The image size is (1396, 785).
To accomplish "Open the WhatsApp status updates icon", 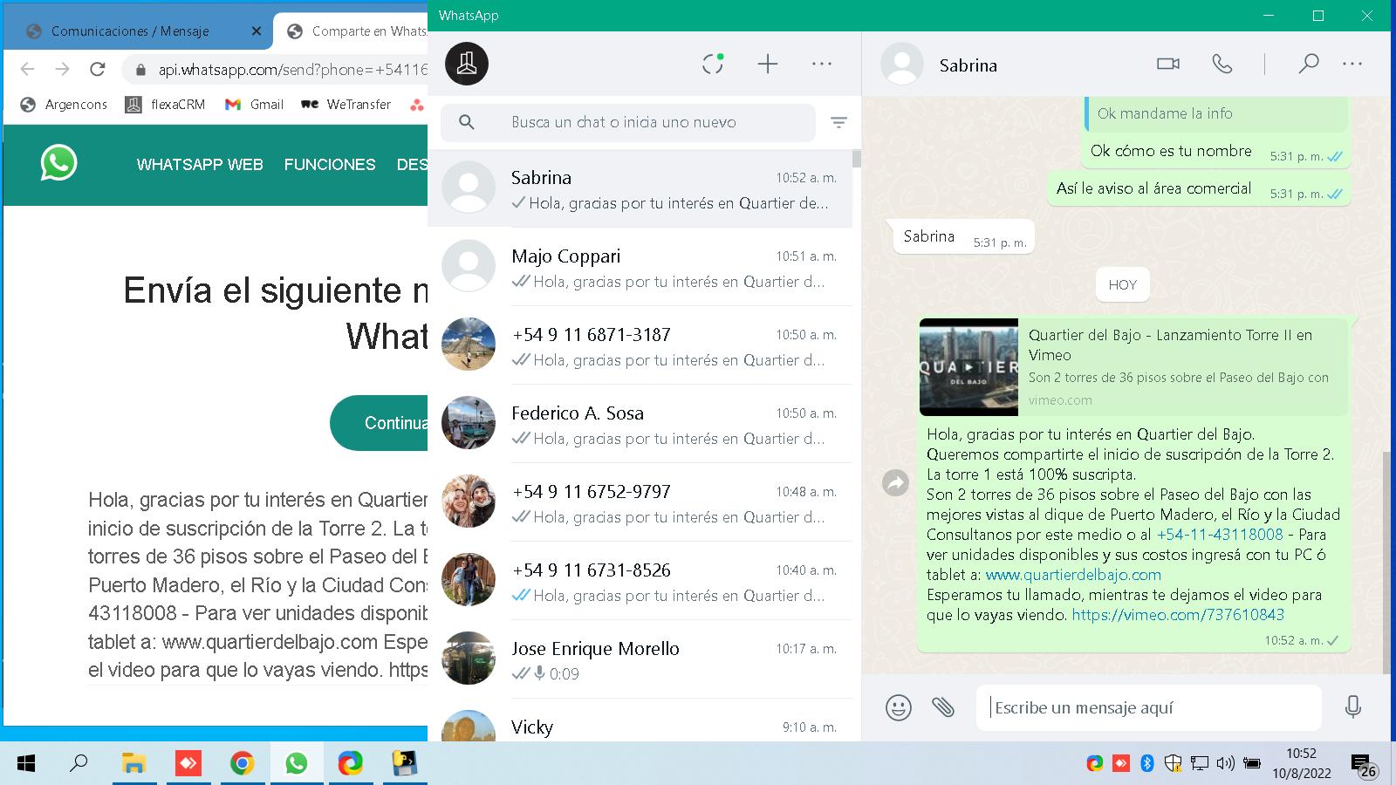I will (713, 64).
